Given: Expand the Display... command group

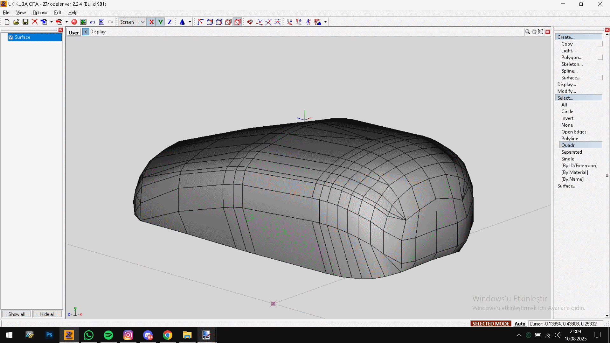Looking at the screenshot, I should tap(566, 85).
